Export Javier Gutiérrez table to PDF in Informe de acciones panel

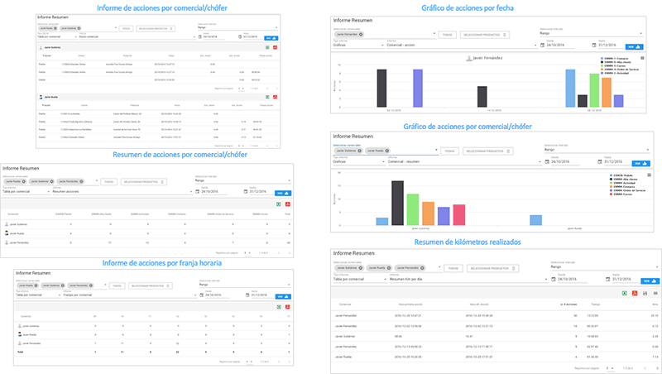[275, 47]
